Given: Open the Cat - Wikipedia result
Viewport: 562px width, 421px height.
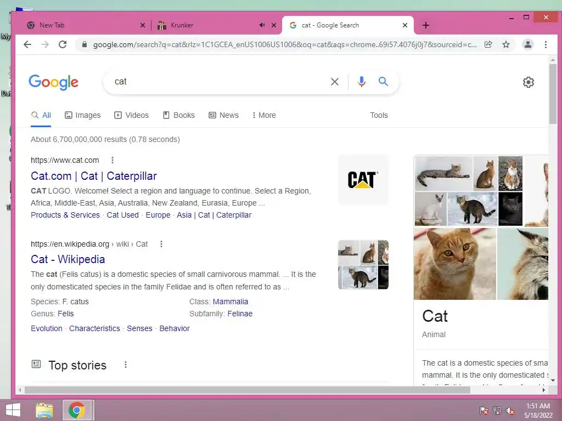Looking at the screenshot, I should pos(68,259).
